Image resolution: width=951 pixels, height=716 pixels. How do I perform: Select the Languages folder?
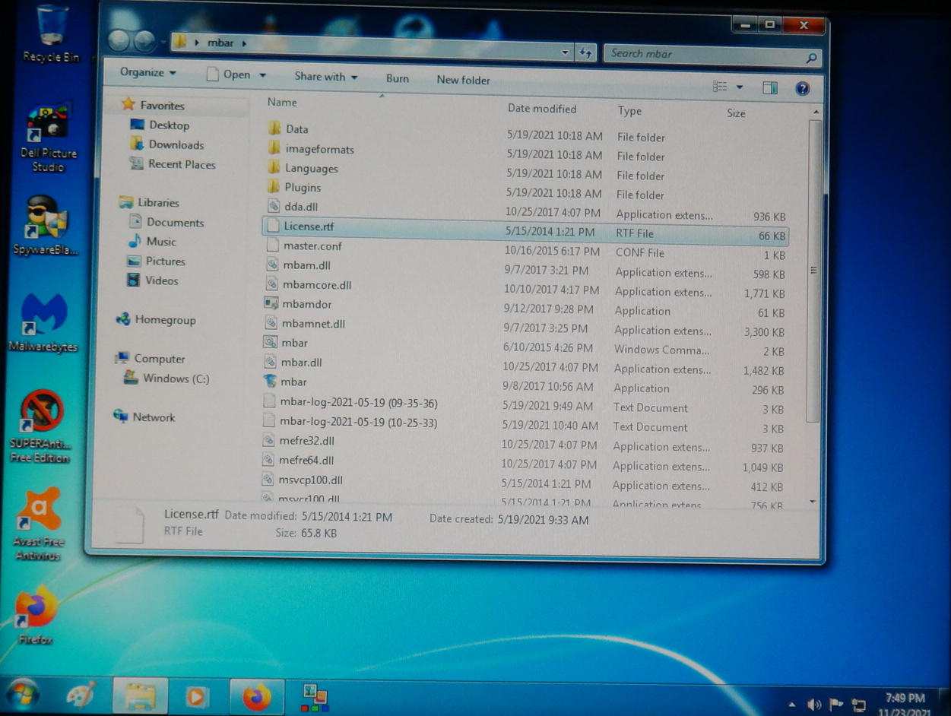(x=303, y=168)
